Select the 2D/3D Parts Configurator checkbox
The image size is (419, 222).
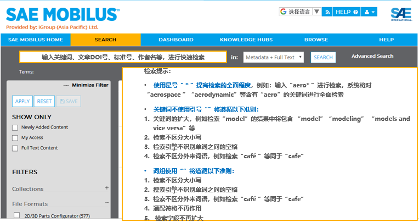[16, 215]
